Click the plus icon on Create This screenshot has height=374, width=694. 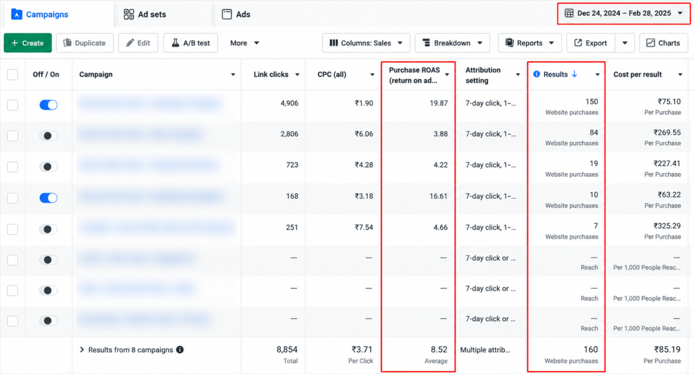[15, 43]
